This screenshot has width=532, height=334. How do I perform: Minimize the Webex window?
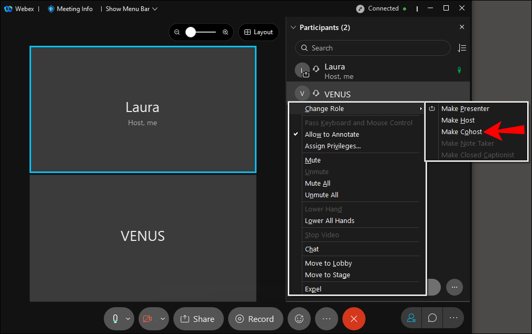430,8
